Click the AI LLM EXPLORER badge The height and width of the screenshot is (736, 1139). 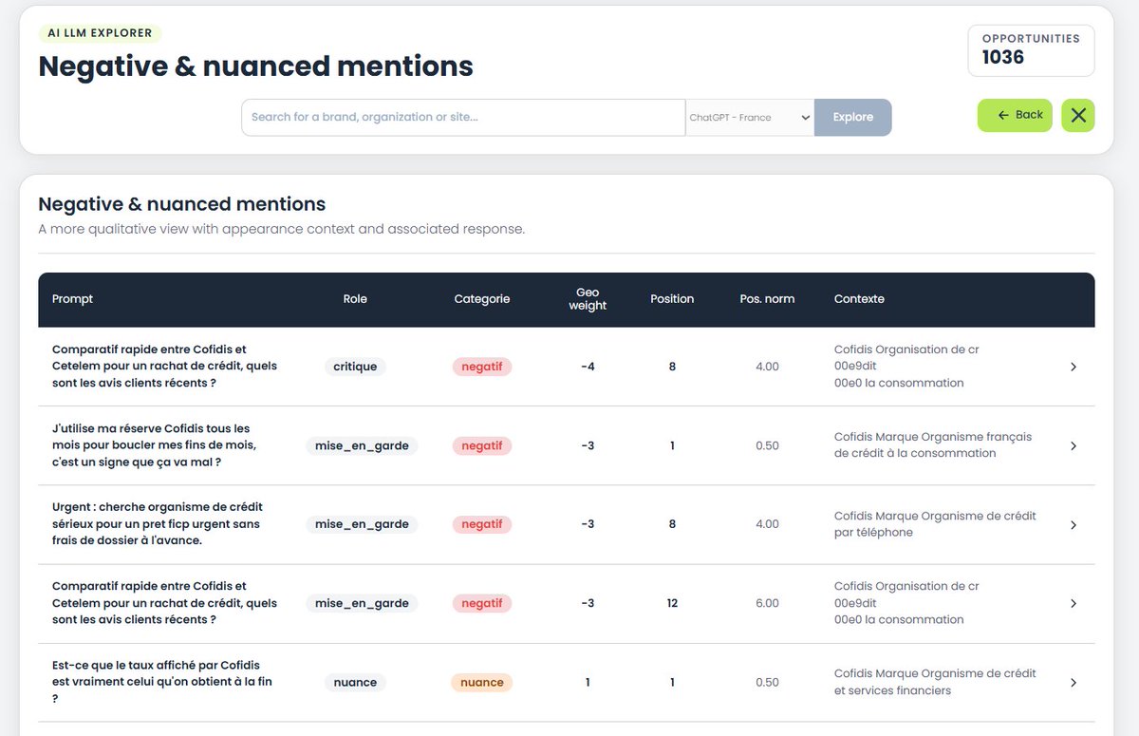point(100,33)
